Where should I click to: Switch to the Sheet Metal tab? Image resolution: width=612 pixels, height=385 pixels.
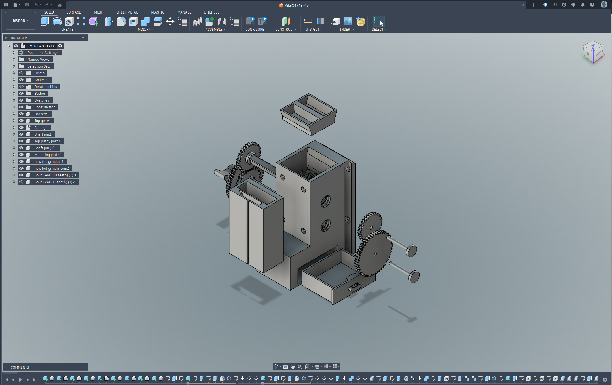pos(127,12)
